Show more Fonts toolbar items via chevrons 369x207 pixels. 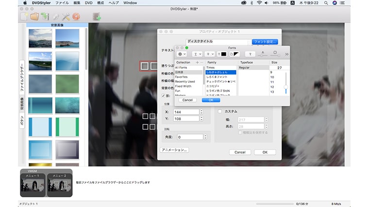point(286,54)
